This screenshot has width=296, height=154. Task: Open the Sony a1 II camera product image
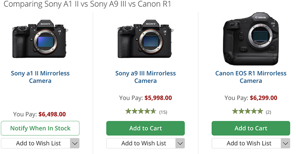click(40, 39)
